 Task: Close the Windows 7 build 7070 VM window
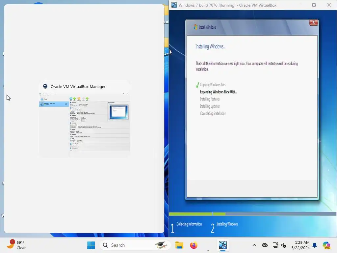329,5
